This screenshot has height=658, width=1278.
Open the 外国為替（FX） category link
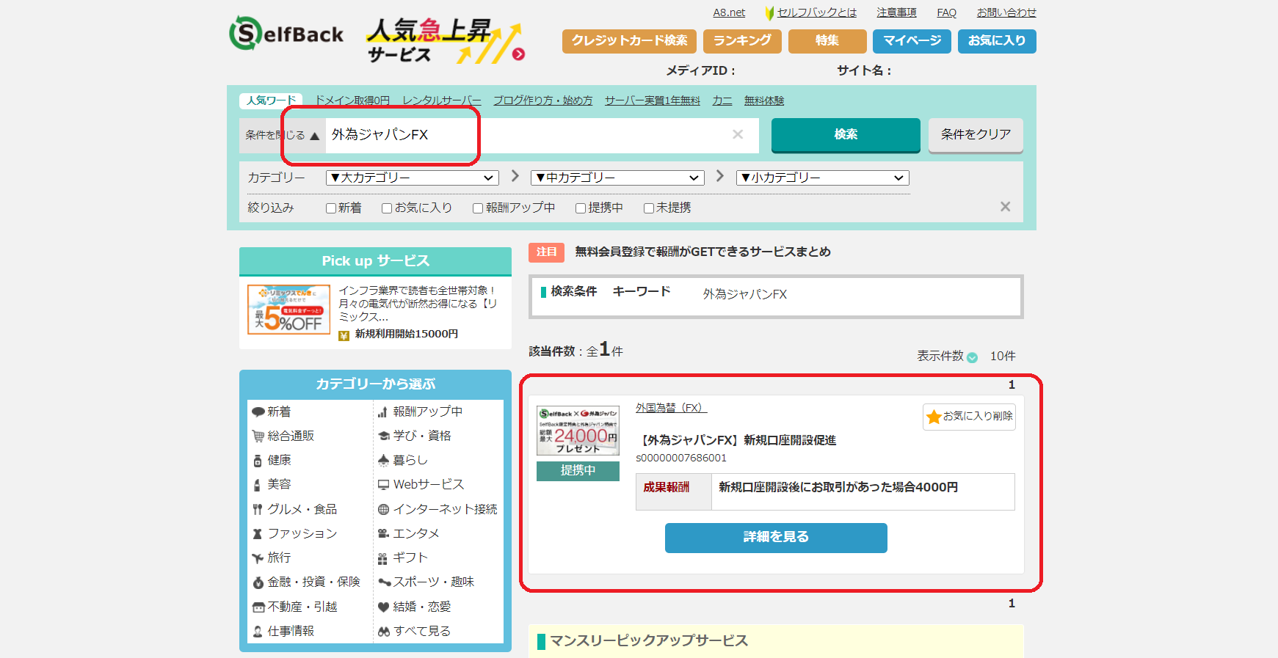(x=671, y=408)
